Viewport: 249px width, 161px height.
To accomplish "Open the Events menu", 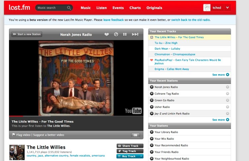I will pos(118,8).
